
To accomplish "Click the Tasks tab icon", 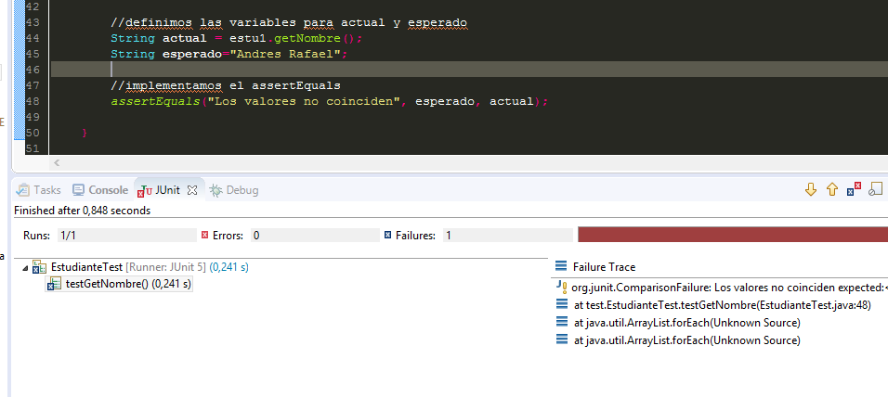I will 22,190.
